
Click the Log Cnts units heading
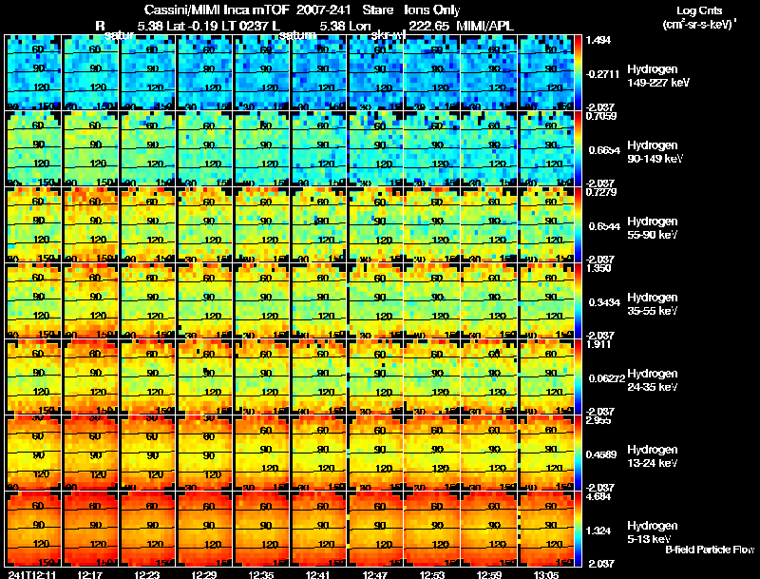coord(699,17)
